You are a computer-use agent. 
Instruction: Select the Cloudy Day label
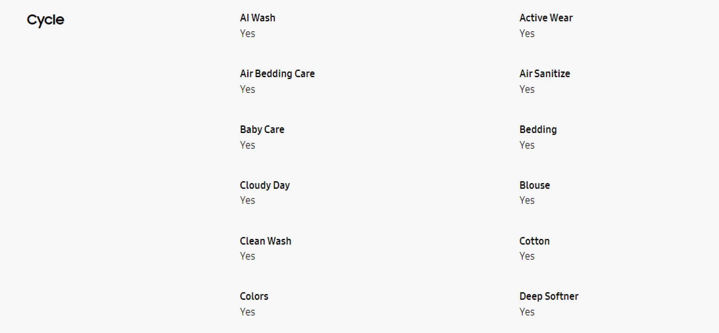click(x=265, y=185)
